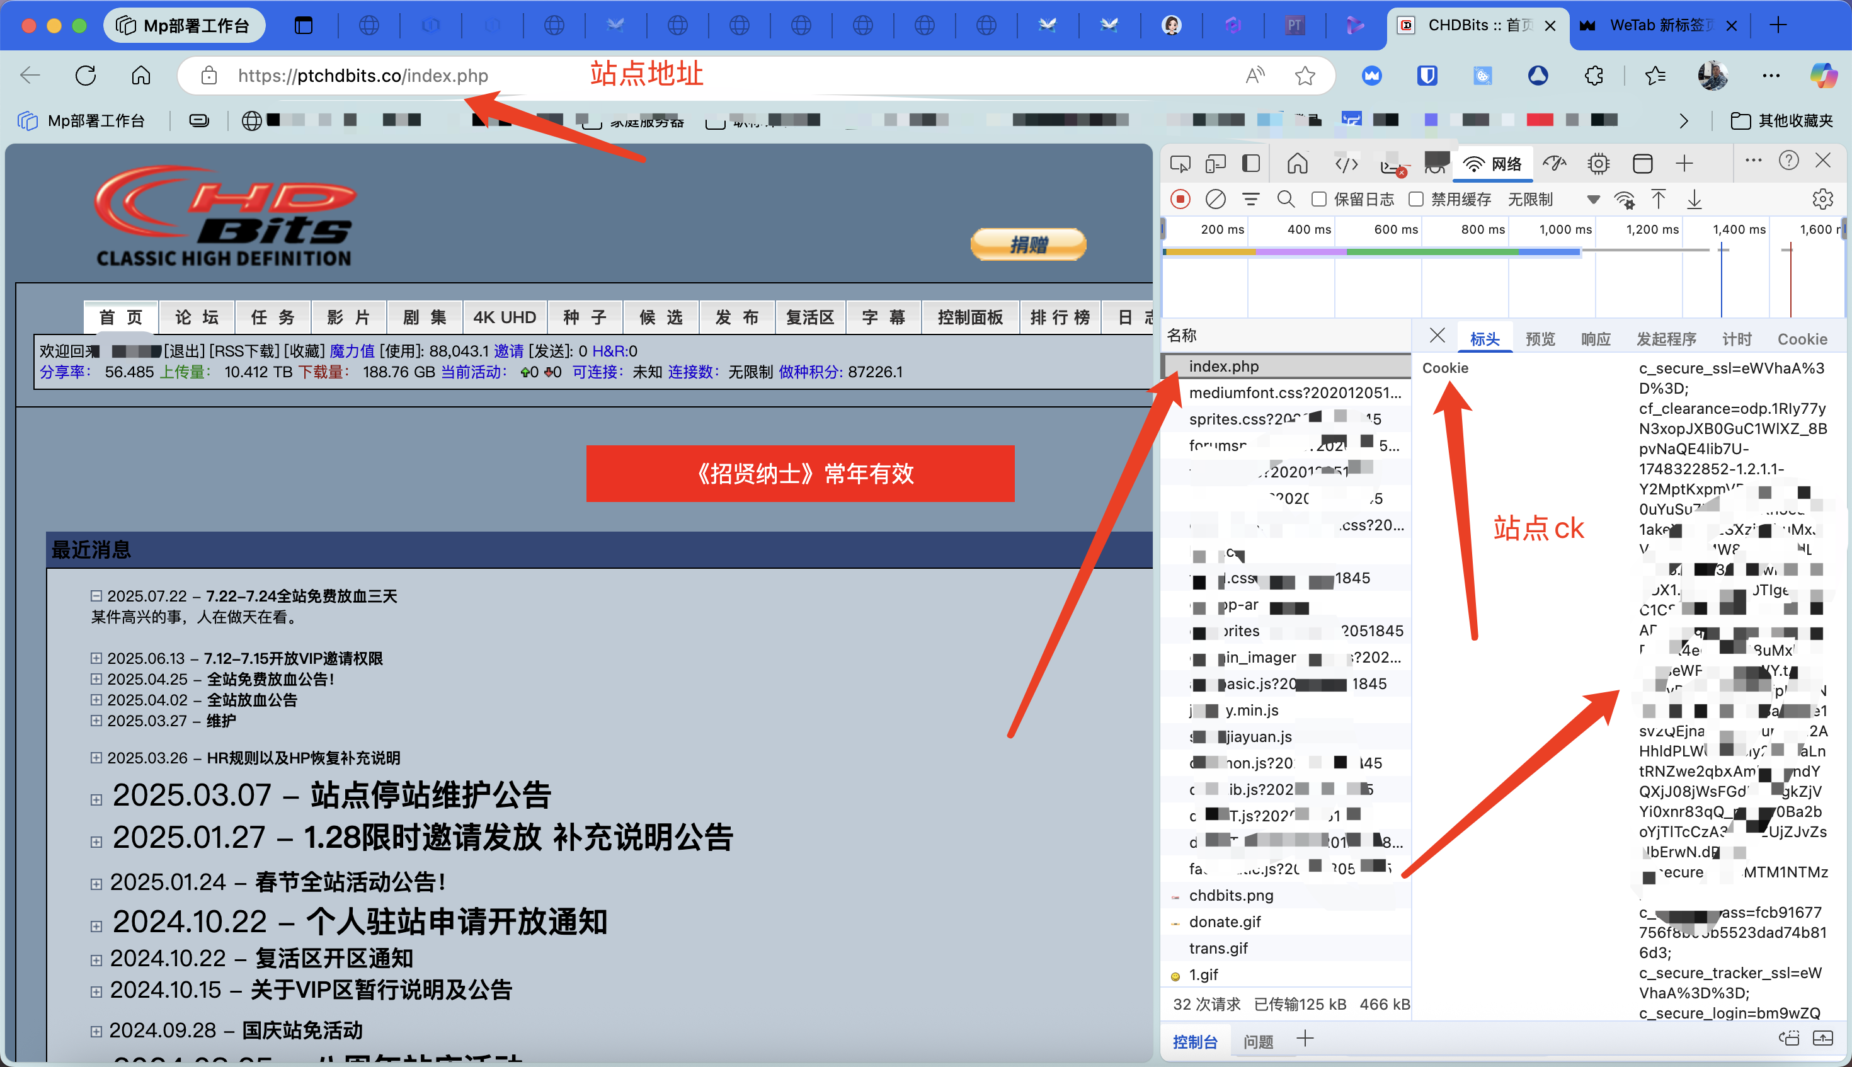
Task: Toggle the network filter icon
Action: click(1250, 199)
